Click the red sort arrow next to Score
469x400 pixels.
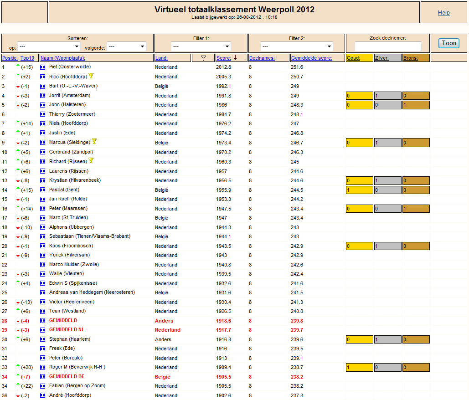click(235, 58)
